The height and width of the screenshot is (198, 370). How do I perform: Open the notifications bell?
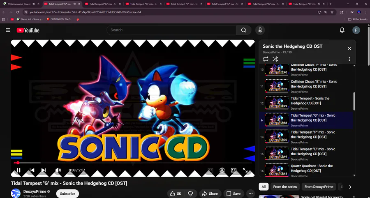tap(342, 30)
